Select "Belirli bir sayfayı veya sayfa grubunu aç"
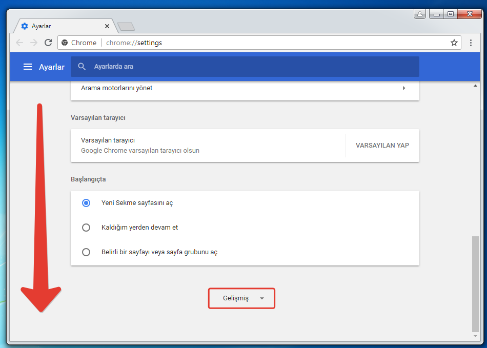487x348 pixels. [86, 252]
